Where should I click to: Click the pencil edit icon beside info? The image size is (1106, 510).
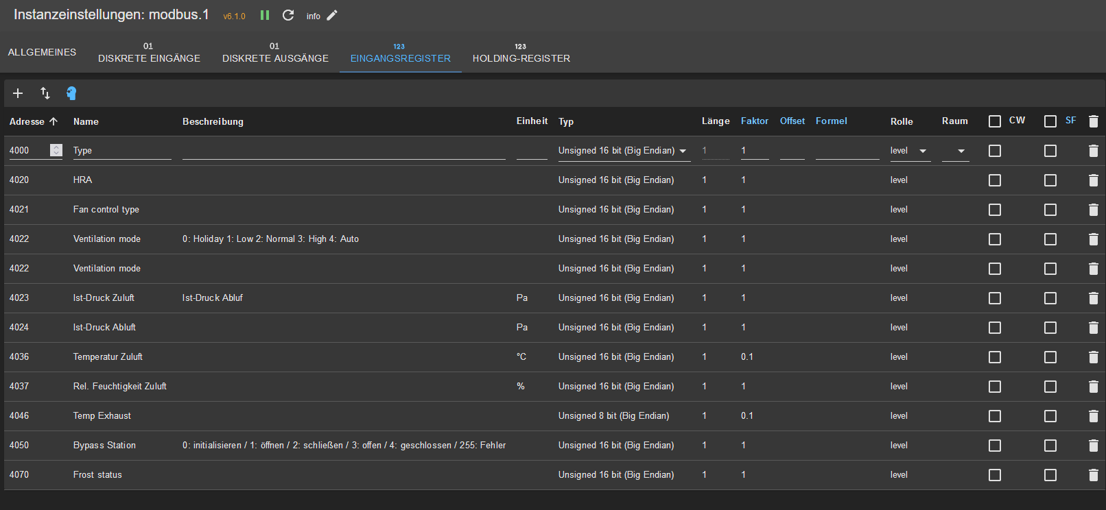coord(332,15)
